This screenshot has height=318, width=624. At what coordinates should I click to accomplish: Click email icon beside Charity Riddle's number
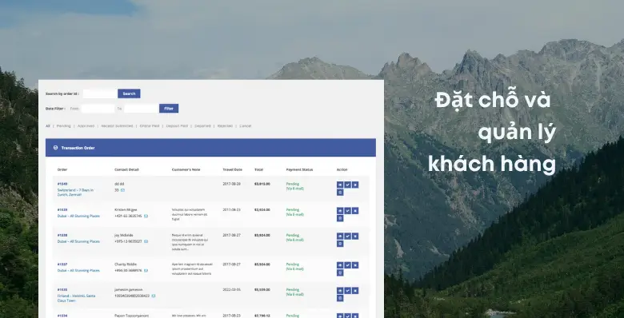tap(146, 271)
